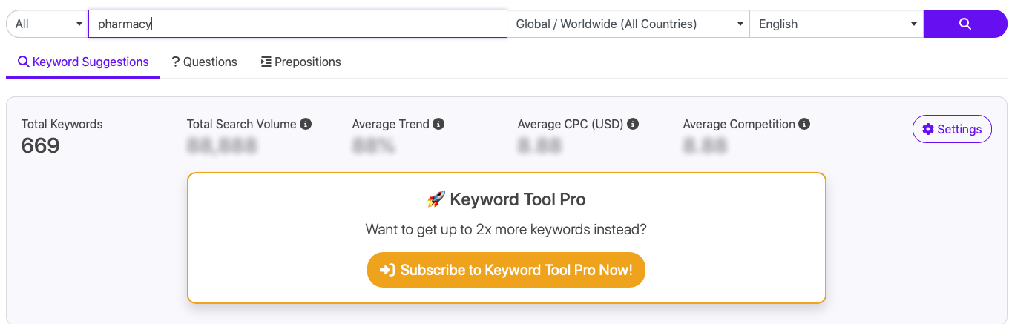Select the Prepositions tab
1009x324 pixels.
tap(300, 62)
